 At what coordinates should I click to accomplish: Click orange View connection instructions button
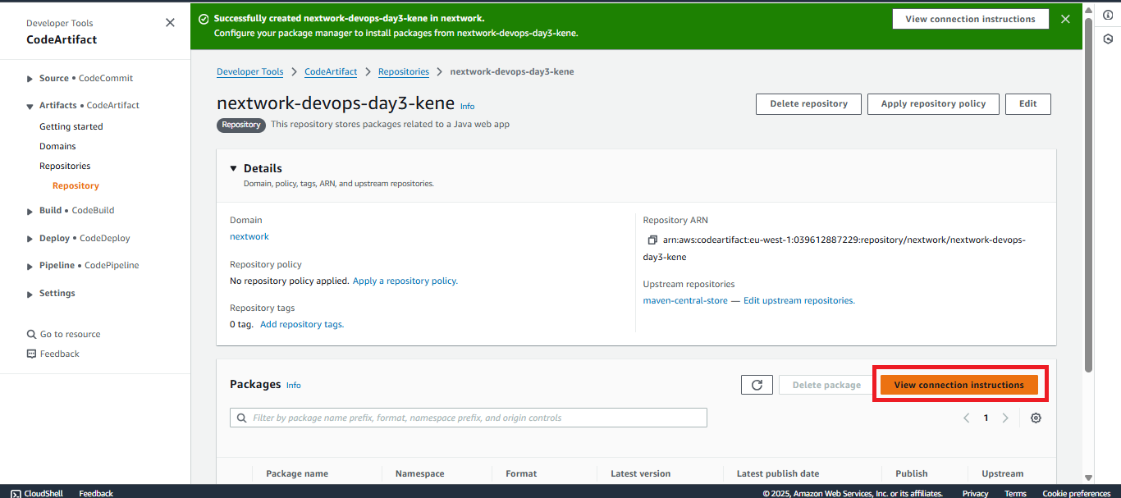[x=959, y=385]
